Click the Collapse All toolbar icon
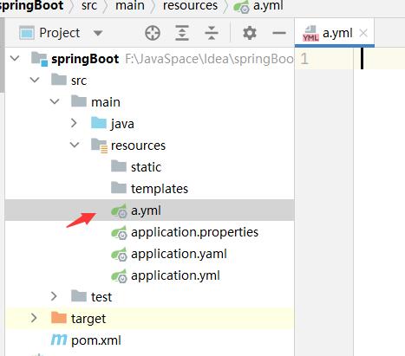This screenshot has height=356, width=405. point(212,33)
